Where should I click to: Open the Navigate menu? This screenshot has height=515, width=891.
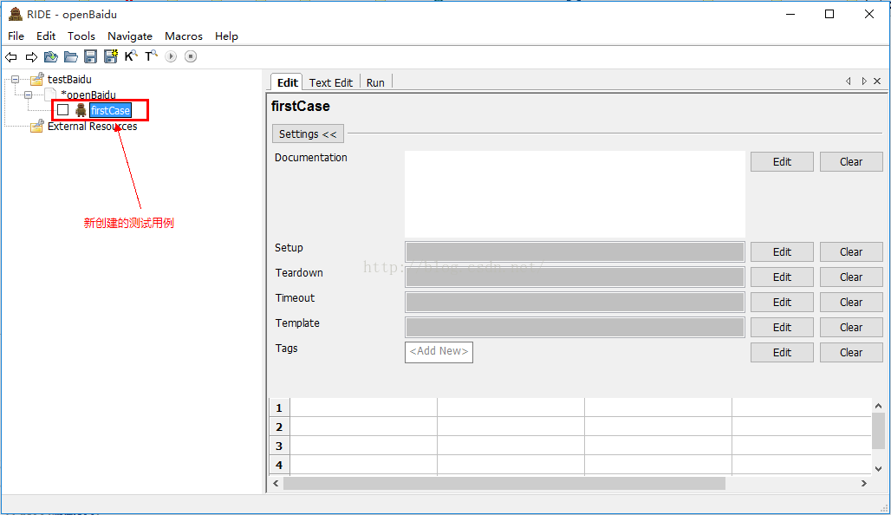(130, 36)
